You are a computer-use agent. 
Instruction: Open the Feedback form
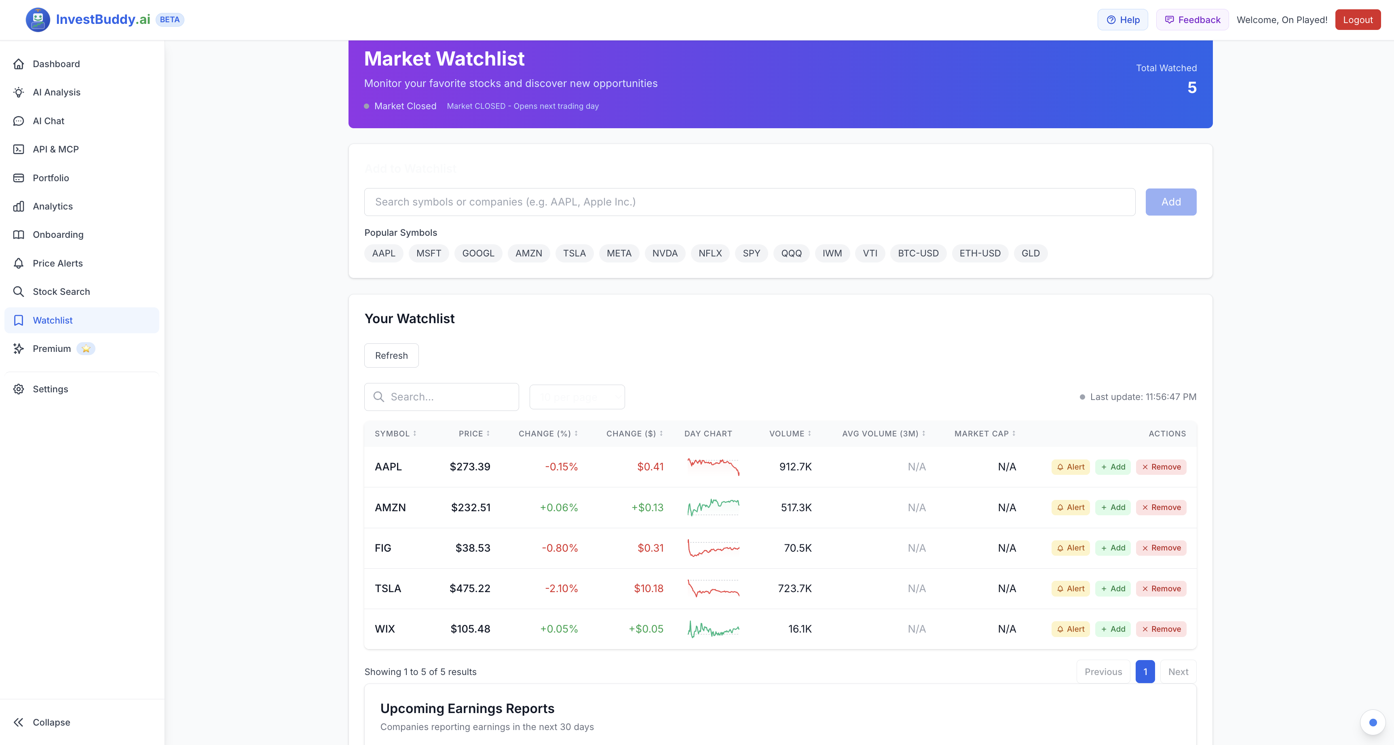click(1192, 20)
